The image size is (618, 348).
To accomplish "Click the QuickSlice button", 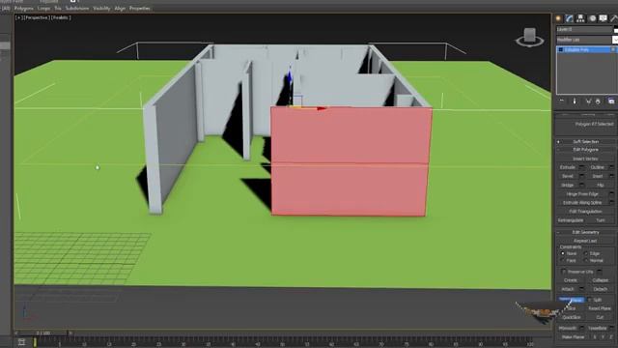I will tap(571, 317).
